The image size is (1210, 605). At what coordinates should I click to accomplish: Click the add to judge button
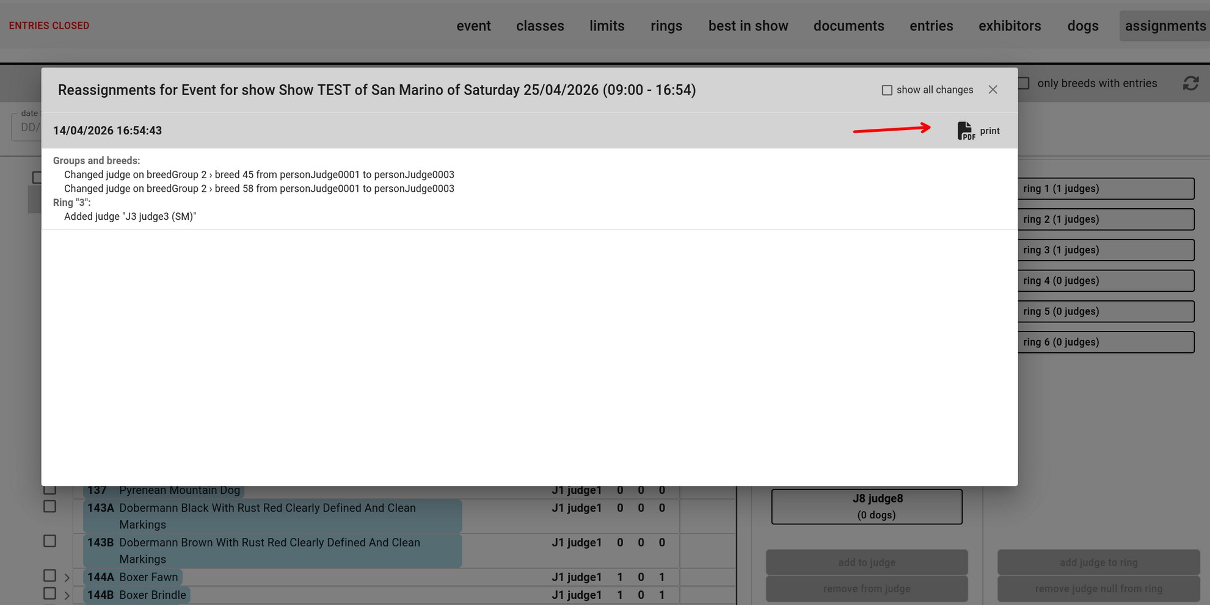point(867,562)
